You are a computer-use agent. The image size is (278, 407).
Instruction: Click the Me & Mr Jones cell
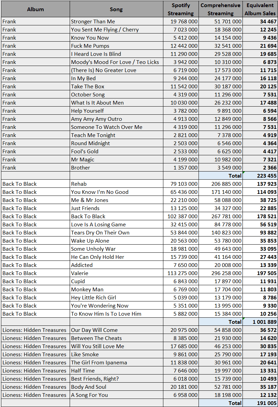pos(116,200)
